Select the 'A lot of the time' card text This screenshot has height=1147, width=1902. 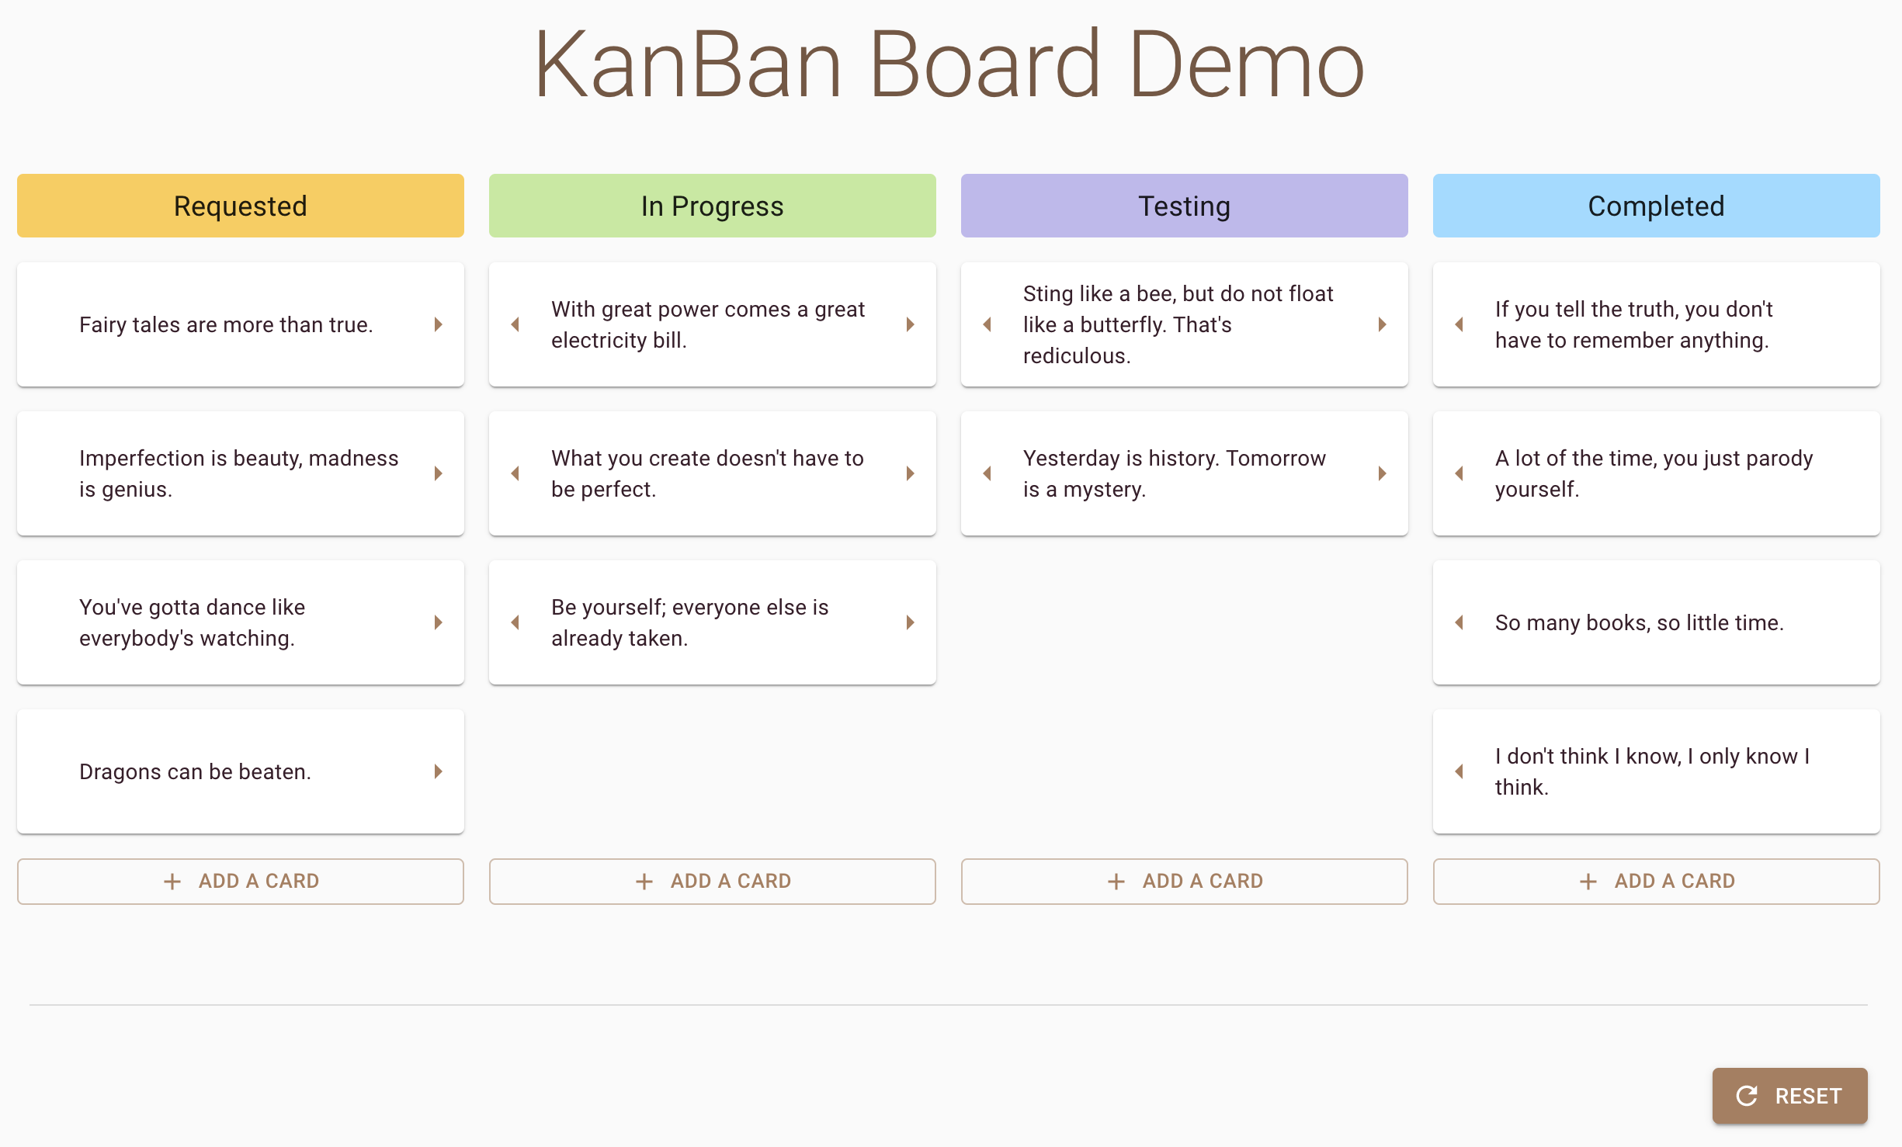(1654, 473)
